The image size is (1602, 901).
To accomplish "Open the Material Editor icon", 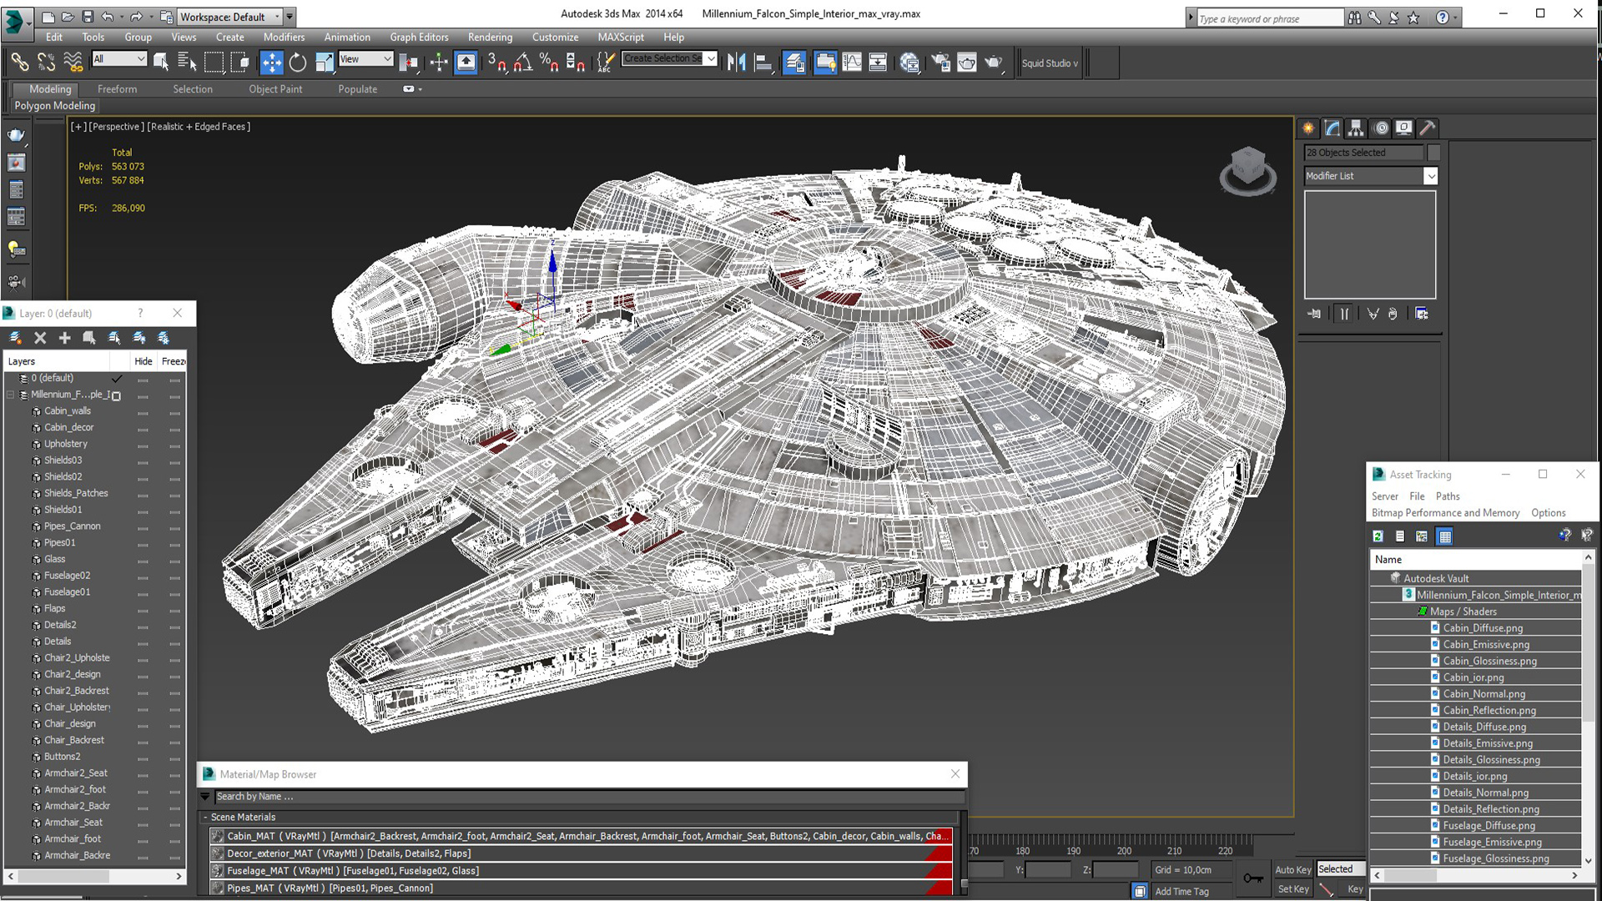I will (909, 63).
